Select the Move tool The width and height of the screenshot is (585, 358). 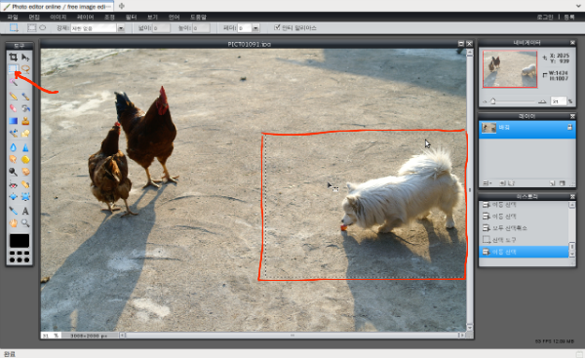coord(25,58)
